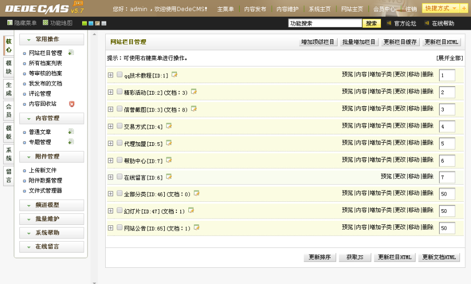The image size is (471, 284).
Task: Click the edit icon next to qq技术教程[ID:1]
Action: tap(174, 74)
